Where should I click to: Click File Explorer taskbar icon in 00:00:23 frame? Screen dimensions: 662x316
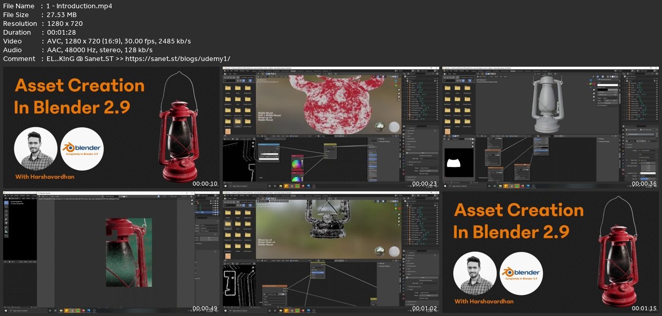tap(280, 186)
